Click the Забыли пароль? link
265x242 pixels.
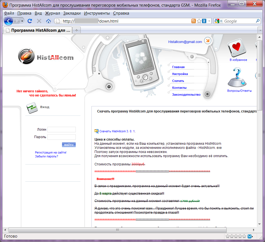[47, 157]
